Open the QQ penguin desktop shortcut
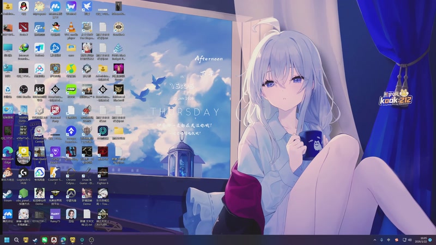Screen dimensions: 436x245 [x=23, y=7]
